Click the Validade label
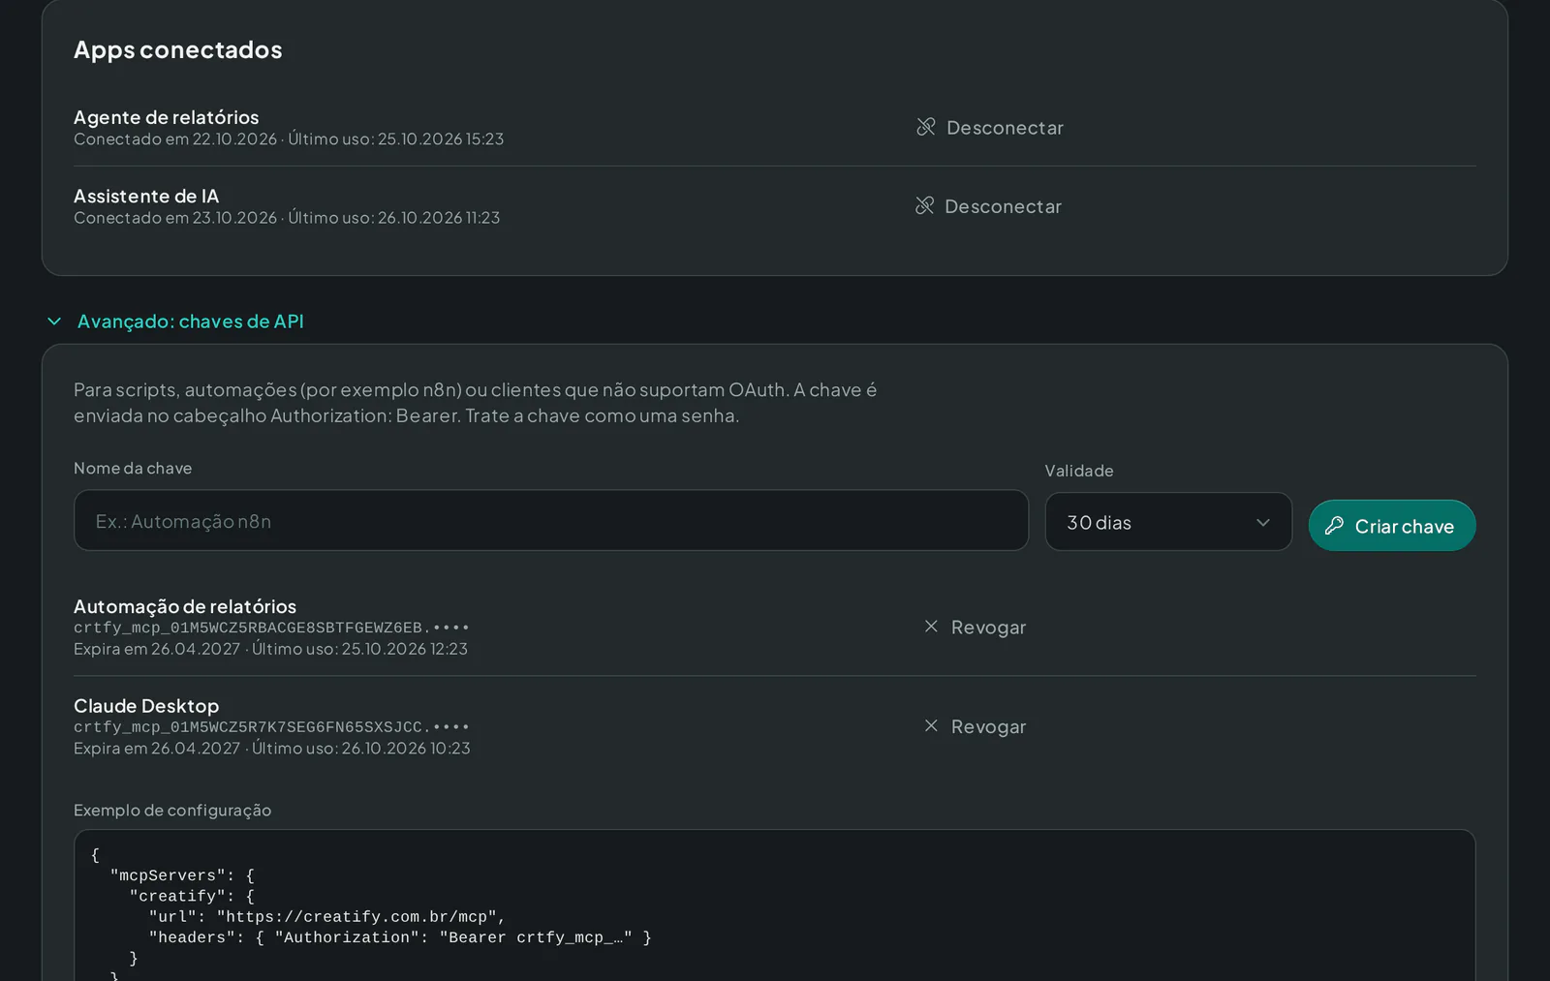 1079,471
